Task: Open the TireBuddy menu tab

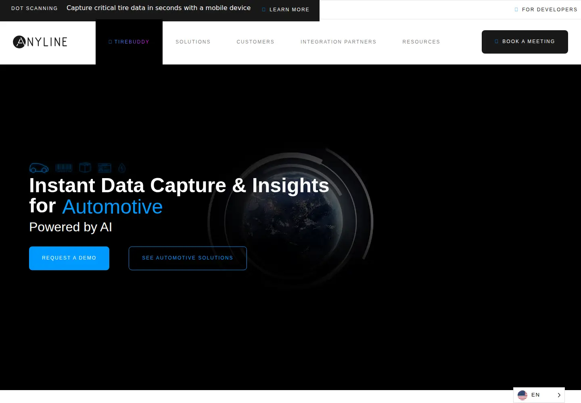Action: [x=129, y=42]
